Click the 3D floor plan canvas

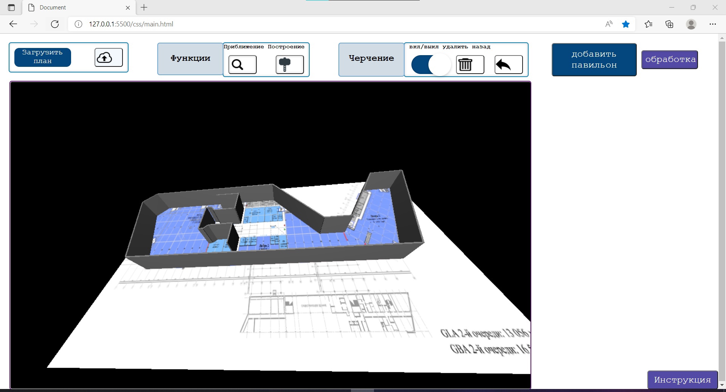(x=270, y=234)
